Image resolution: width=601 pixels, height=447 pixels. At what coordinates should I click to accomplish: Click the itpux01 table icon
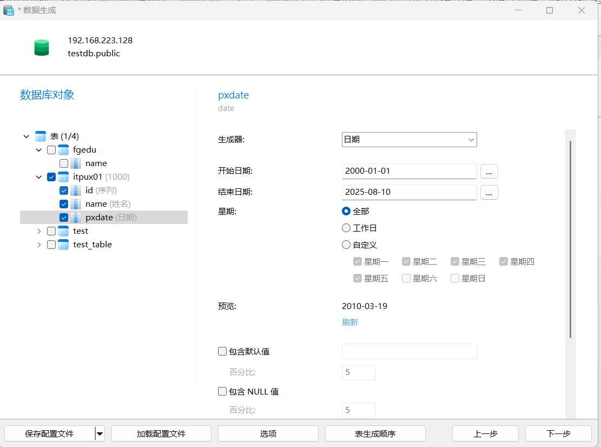tap(63, 177)
